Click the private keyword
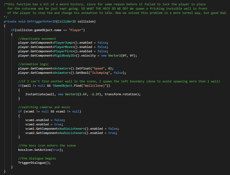The image size is (230, 175). pos(10,22)
